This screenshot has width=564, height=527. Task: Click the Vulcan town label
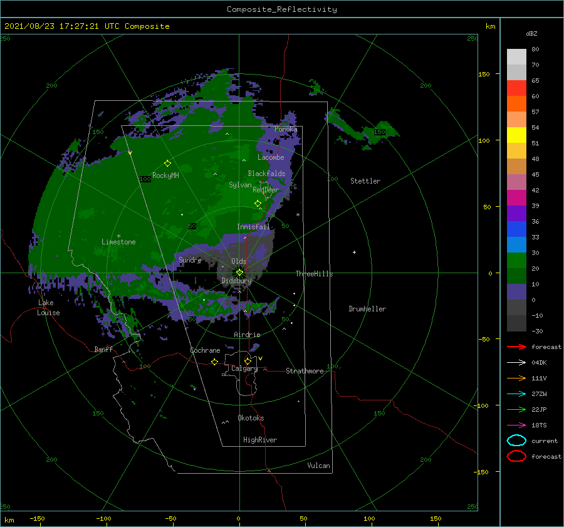[318, 466]
